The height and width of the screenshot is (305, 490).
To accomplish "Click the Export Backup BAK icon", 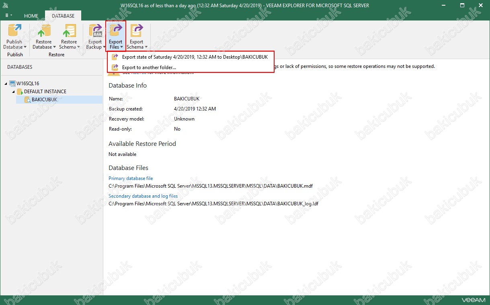I will point(95,31).
